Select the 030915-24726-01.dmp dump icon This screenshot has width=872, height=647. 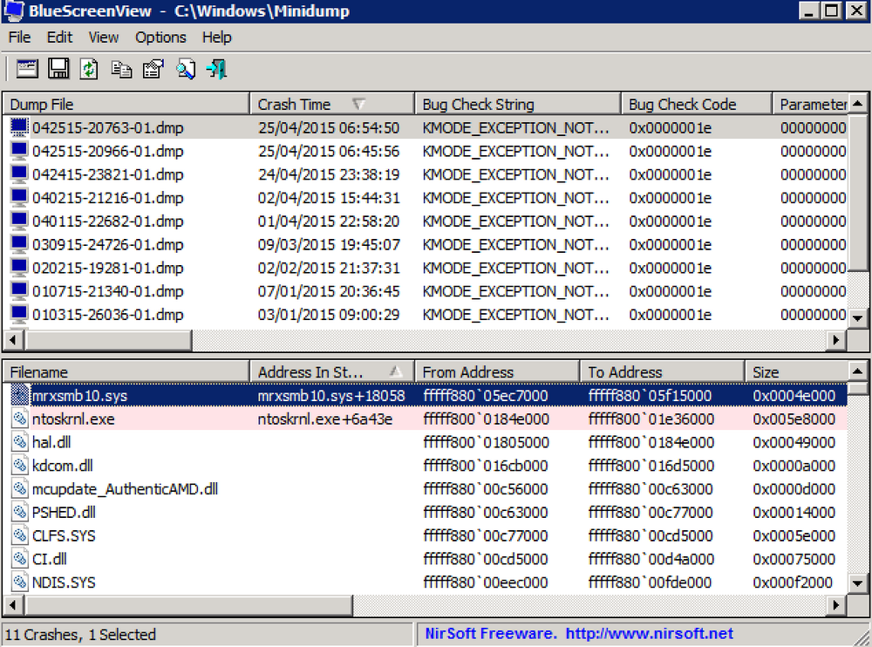(x=19, y=244)
